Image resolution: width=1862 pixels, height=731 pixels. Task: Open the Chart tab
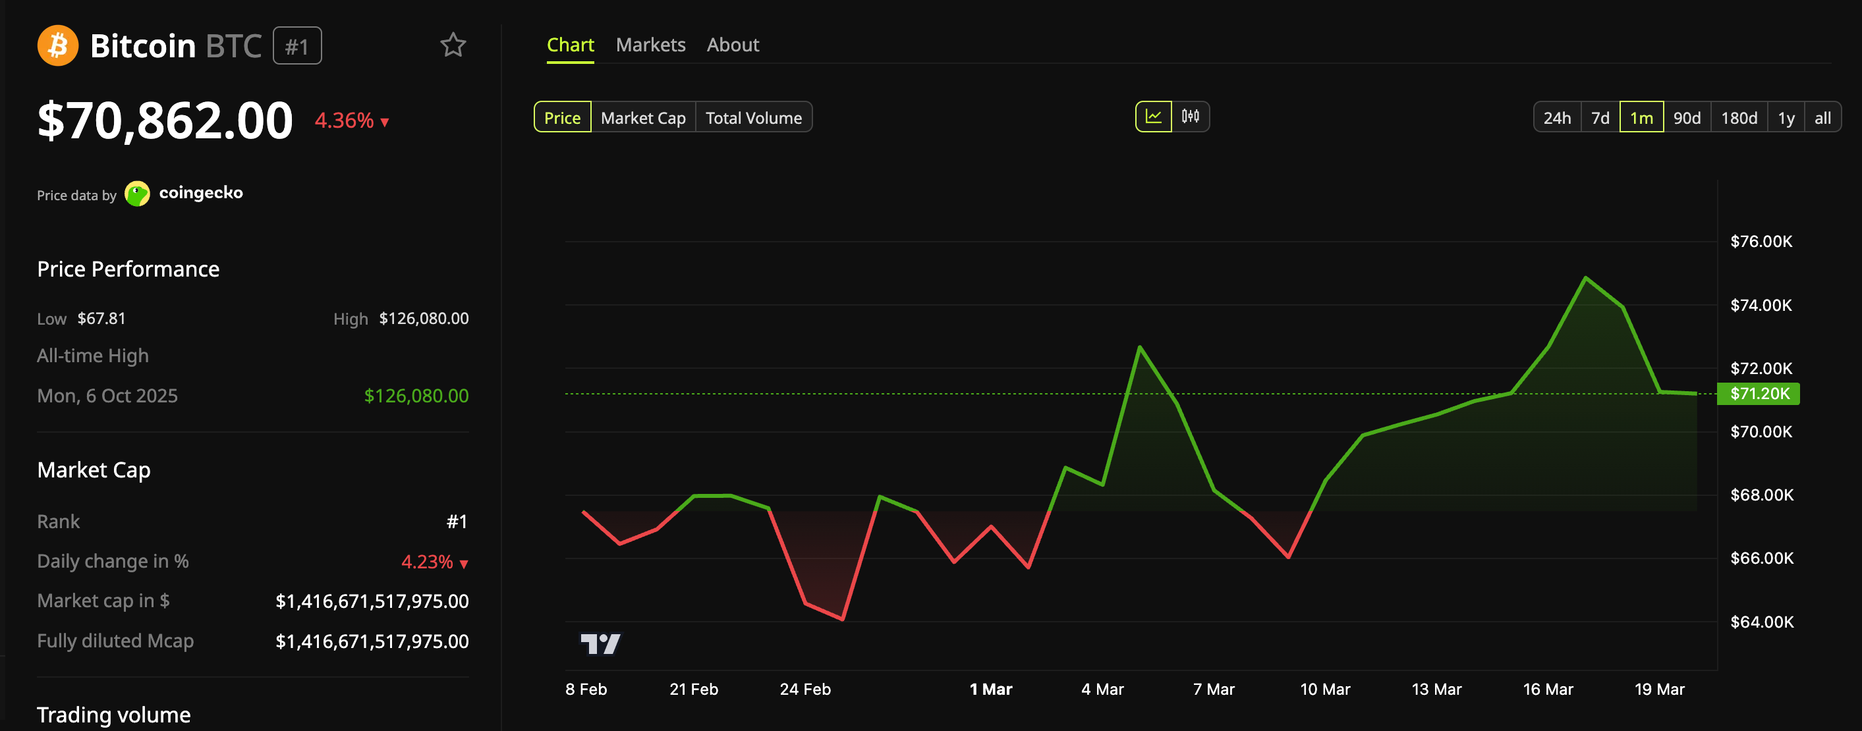point(569,45)
